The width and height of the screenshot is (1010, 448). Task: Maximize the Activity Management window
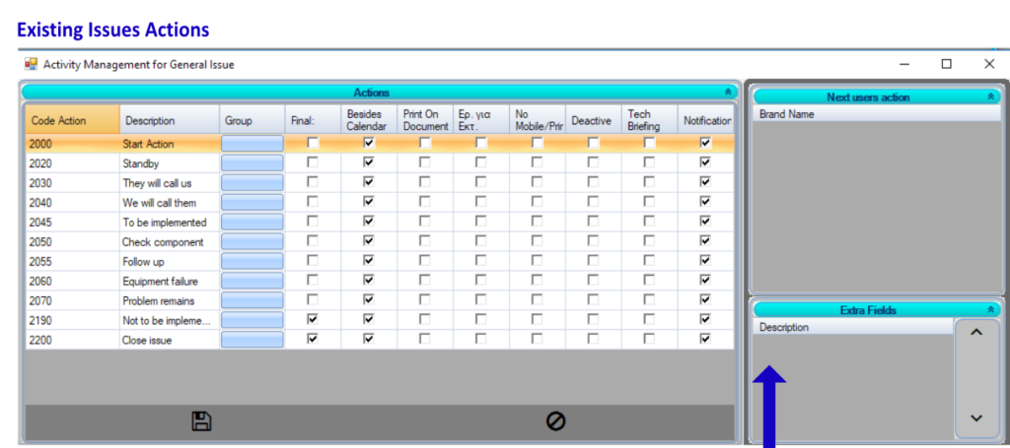946,64
